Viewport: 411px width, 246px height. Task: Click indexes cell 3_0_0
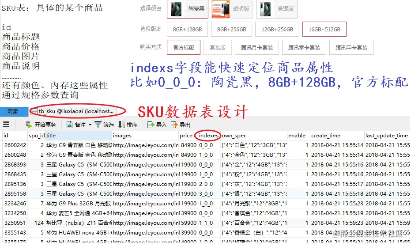pyautogui.click(x=209, y=194)
